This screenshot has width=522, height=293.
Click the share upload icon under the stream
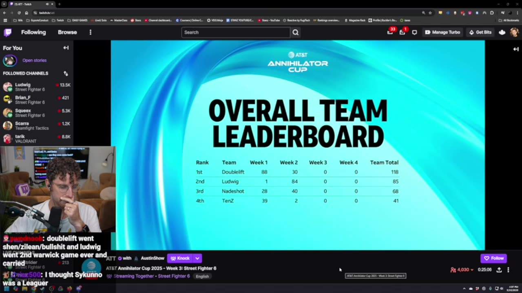click(499, 270)
